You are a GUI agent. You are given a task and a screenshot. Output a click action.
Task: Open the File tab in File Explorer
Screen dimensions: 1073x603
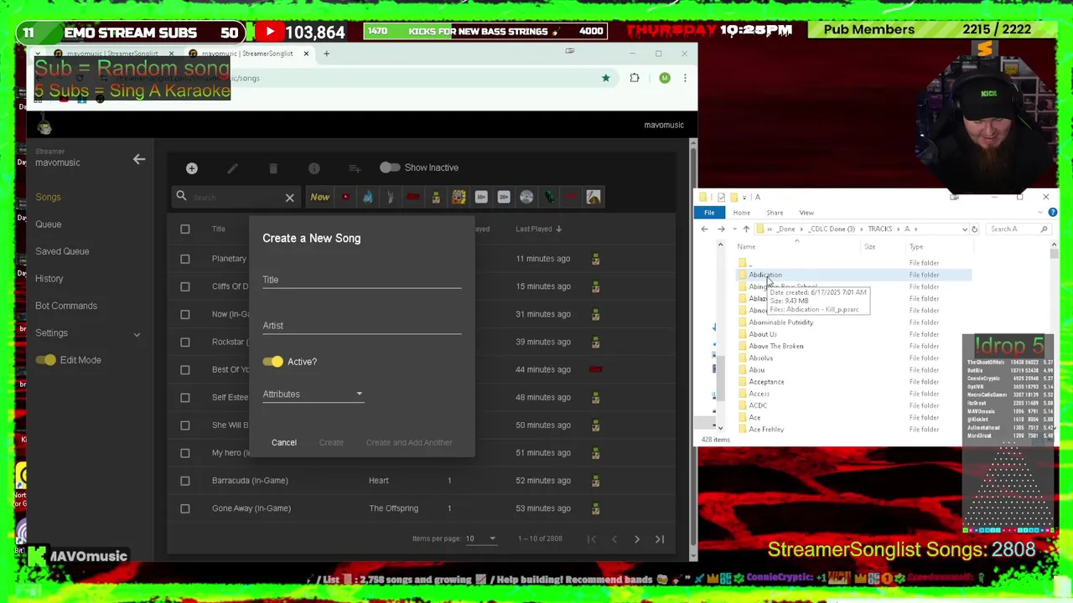709,213
